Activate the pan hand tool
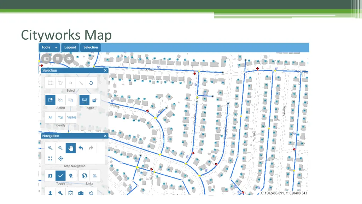This screenshot has height=204, width=362. (x=71, y=148)
